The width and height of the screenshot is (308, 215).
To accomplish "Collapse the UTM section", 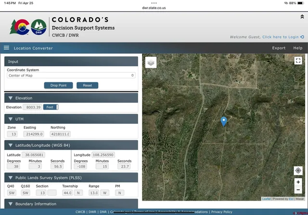I will pyautogui.click(x=11, y=119).
